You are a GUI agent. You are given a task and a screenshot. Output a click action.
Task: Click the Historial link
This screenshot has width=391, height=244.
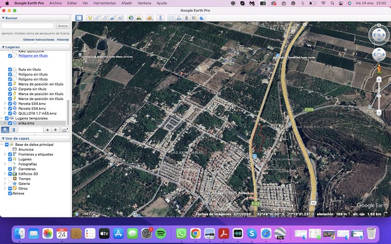(x=63, y=40)
